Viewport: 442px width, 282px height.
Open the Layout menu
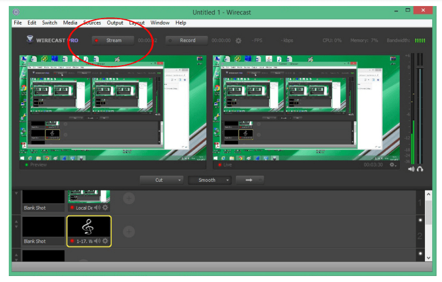(137, 23)
